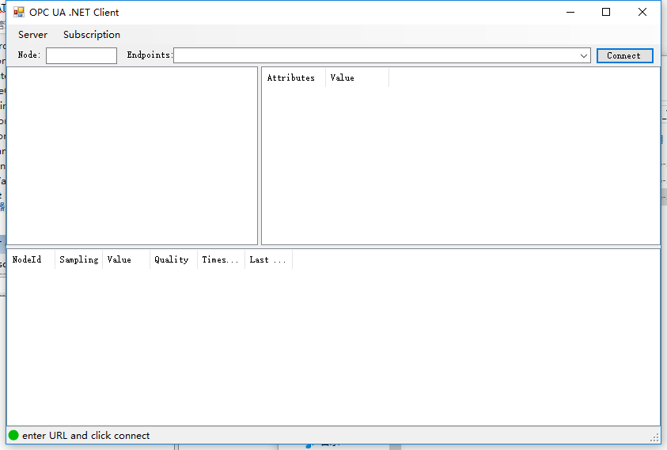This screenshot has height=450, width=667.
Task: Select the Times... column header
Action: pyautogui.click(x=222, y=259)
